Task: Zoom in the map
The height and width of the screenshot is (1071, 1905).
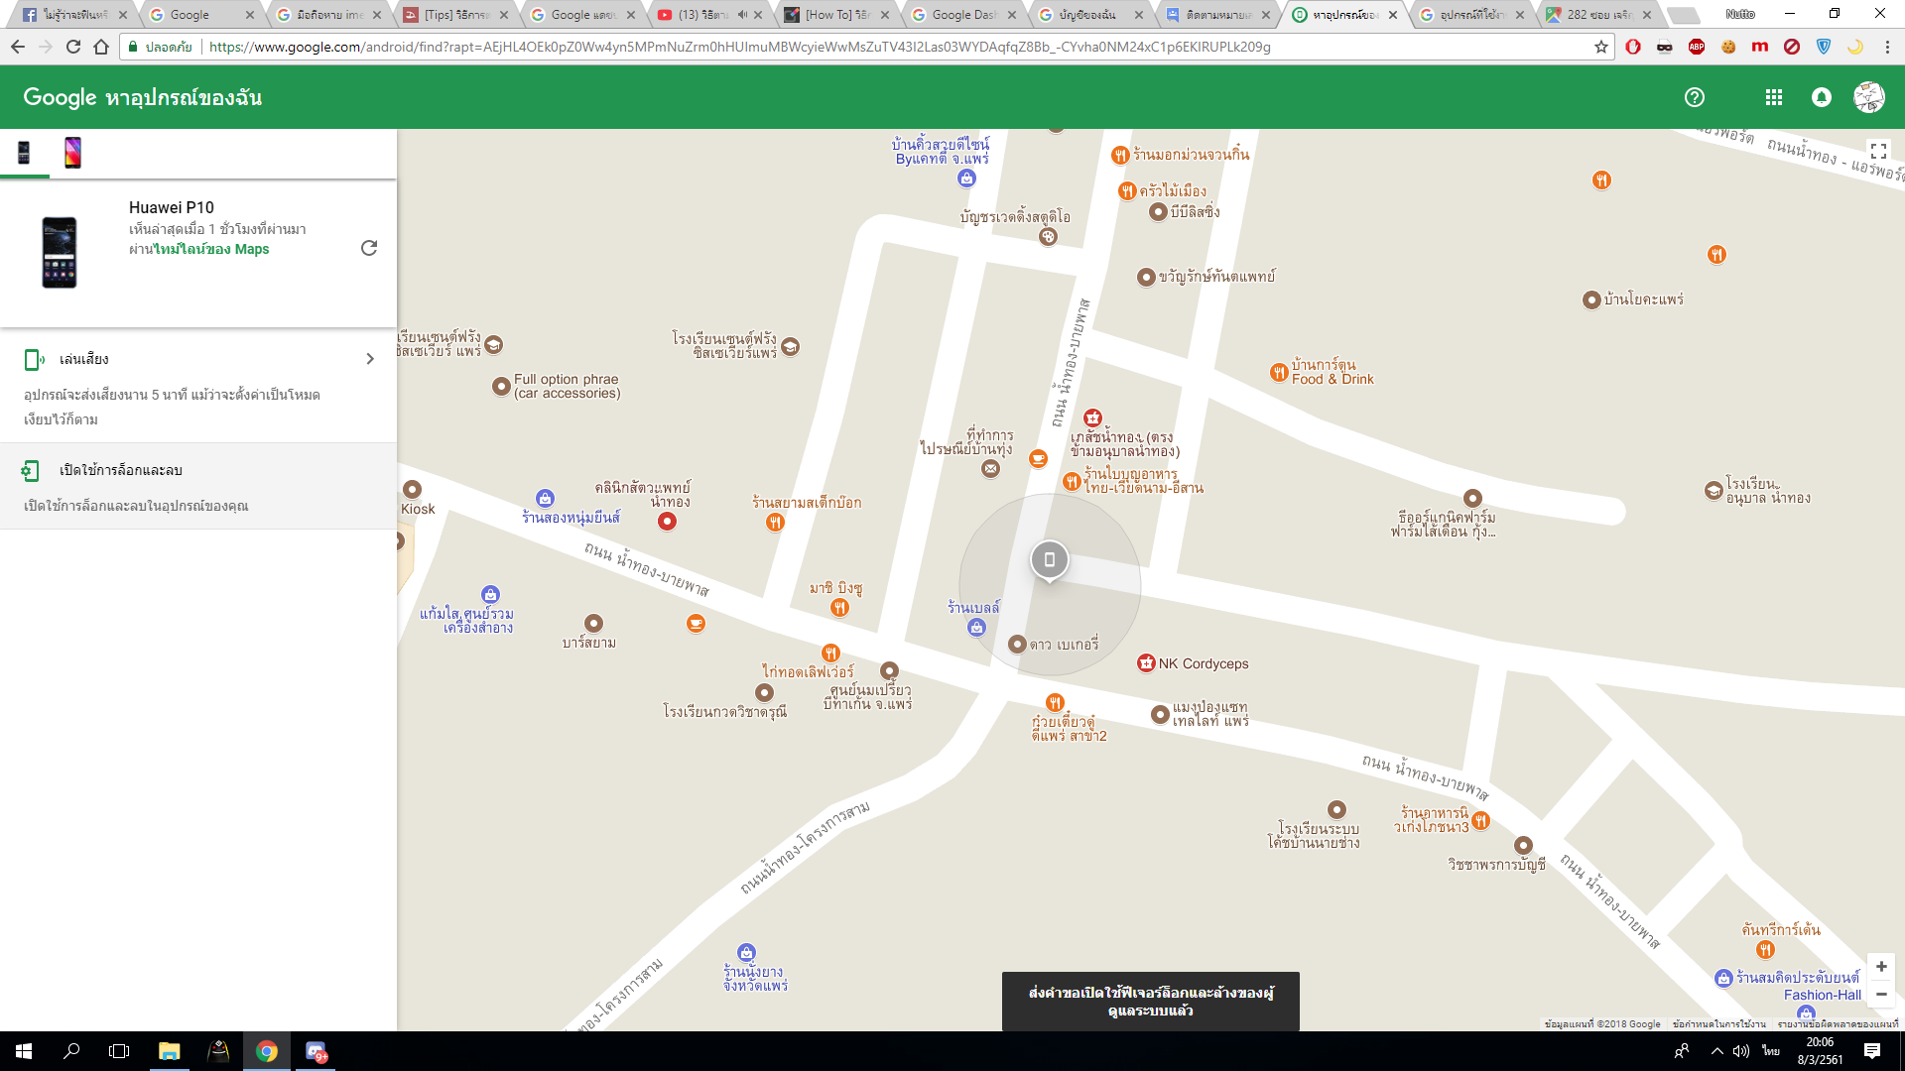Action: click(1881, 967)
